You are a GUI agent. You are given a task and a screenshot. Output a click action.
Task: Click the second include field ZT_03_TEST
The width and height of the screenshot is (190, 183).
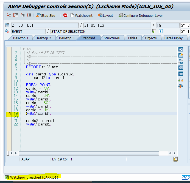[117, 25]
